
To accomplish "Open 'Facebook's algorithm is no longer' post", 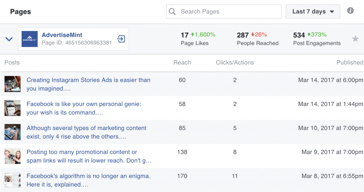I will pyautogui.click(x=89, y=180).
